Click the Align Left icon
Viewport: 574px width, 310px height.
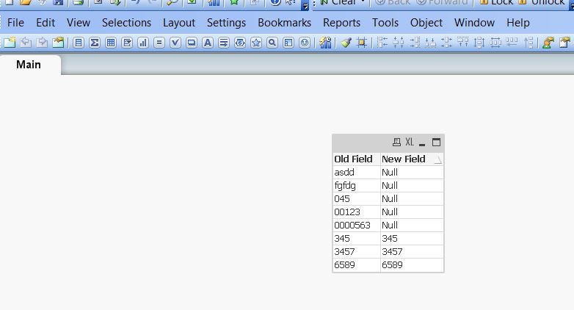coord(382,43)
